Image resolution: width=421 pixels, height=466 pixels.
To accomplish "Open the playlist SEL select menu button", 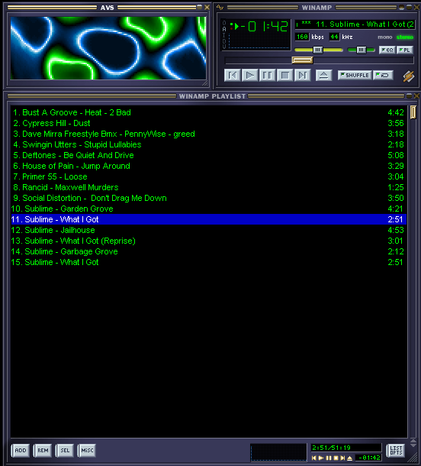I will click(x=65, y=450).
